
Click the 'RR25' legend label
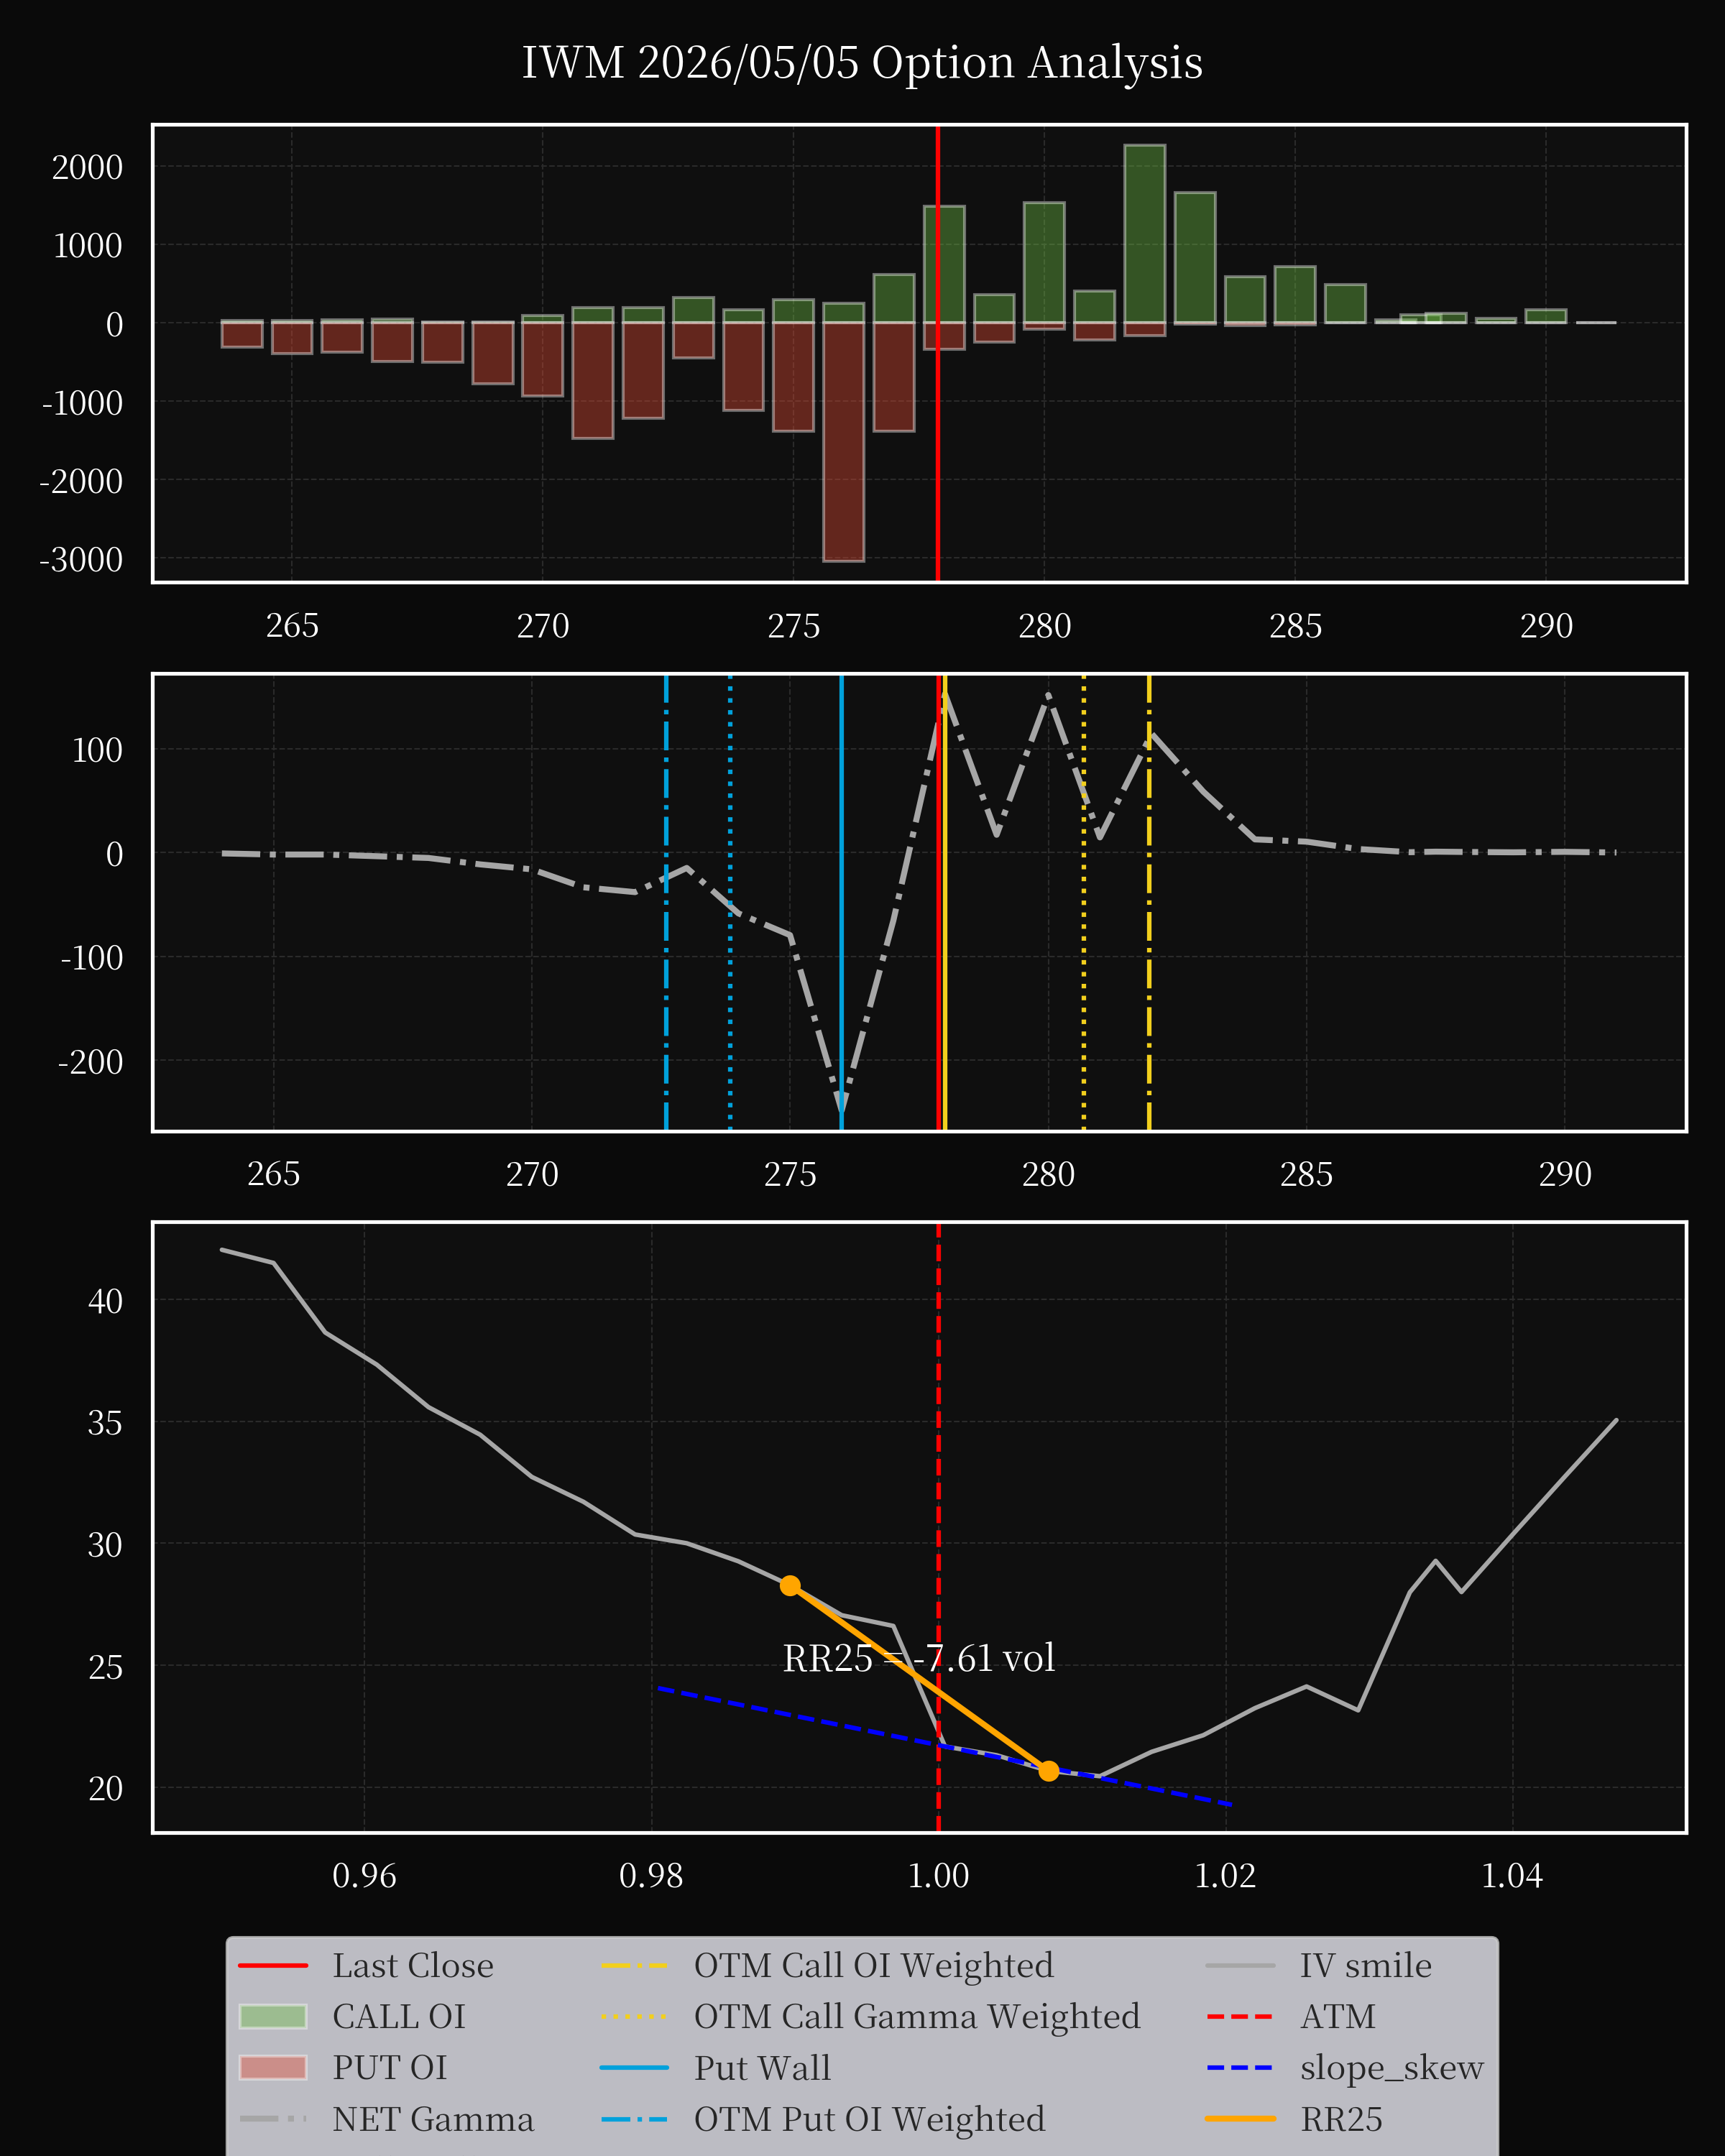pyautogui.click(x=1342, y=2119)
